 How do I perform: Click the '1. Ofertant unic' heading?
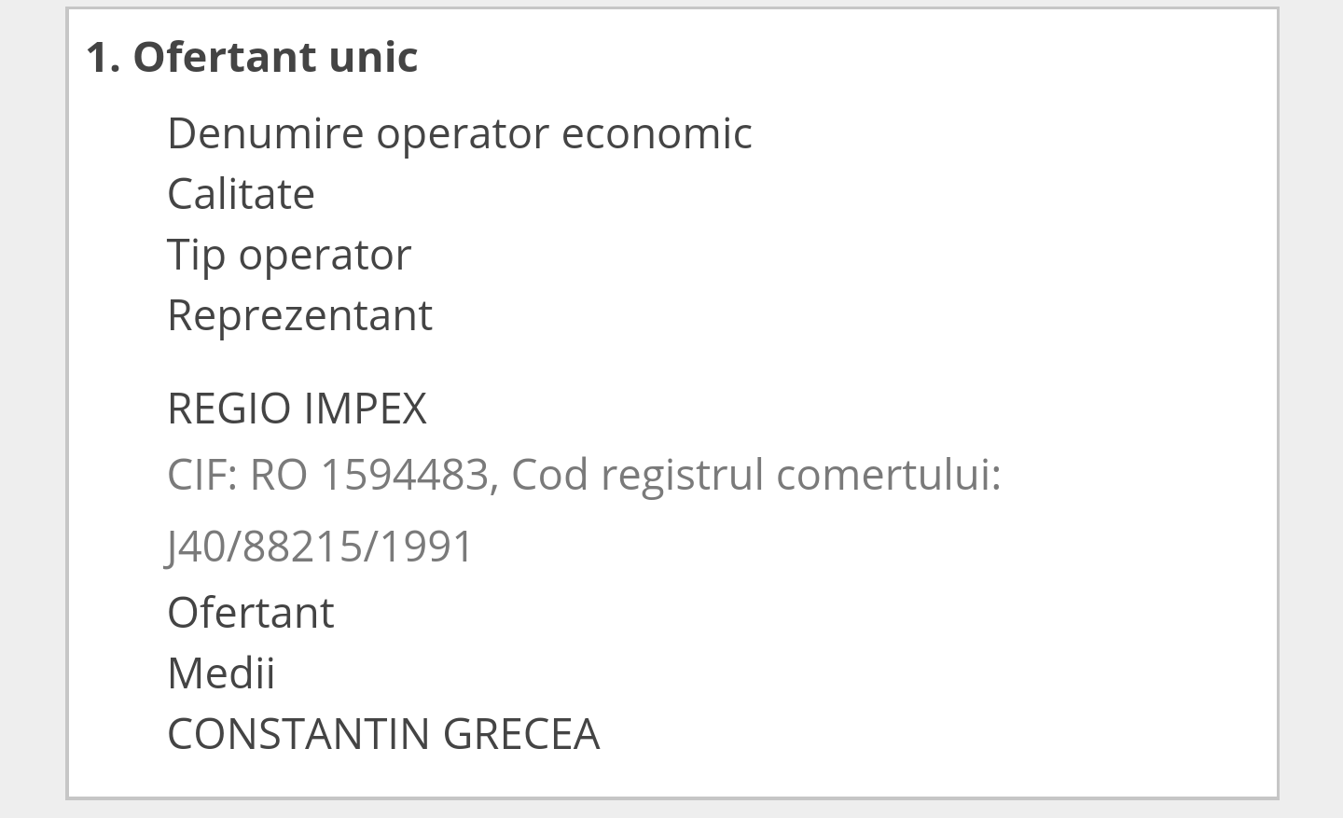252,56
